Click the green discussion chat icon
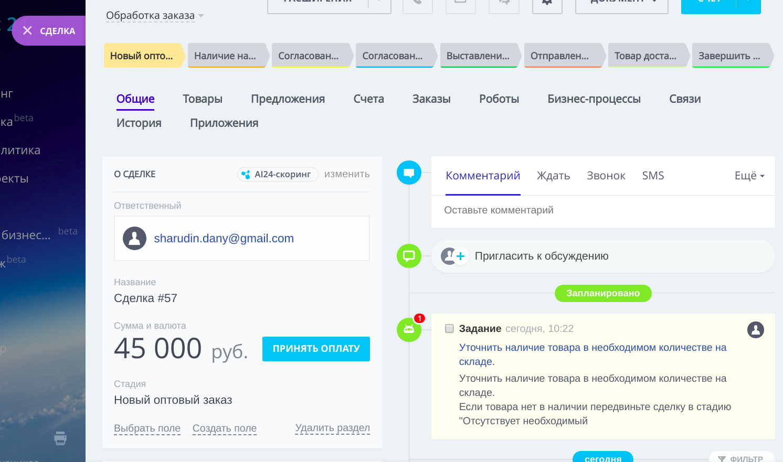 point(409,256)
